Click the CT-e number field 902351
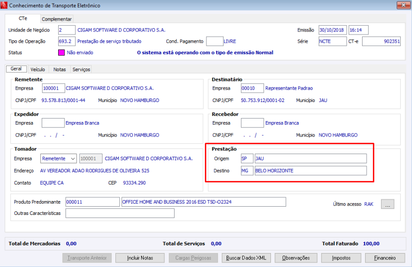 coord(381,41)
